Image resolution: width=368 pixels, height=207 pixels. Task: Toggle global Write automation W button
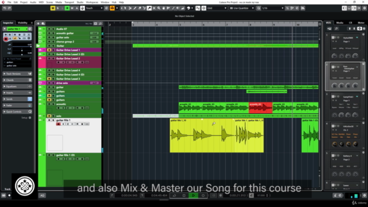(x=72, y=8)
